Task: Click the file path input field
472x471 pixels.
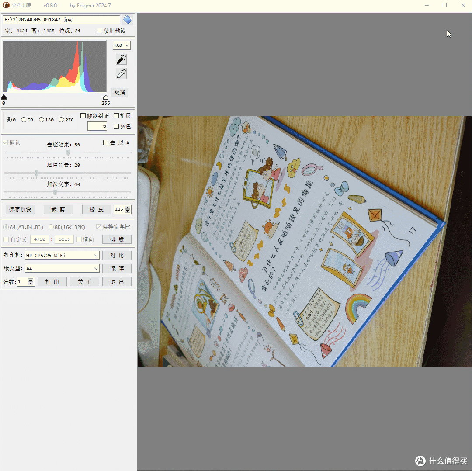Action: pos(62,20)
